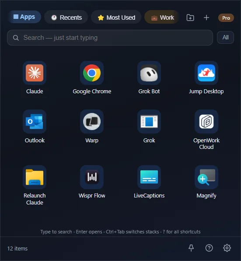Click the Pro badge button
Image resolution: width=241 pixels, height=261 pixels.
point(226,18)
